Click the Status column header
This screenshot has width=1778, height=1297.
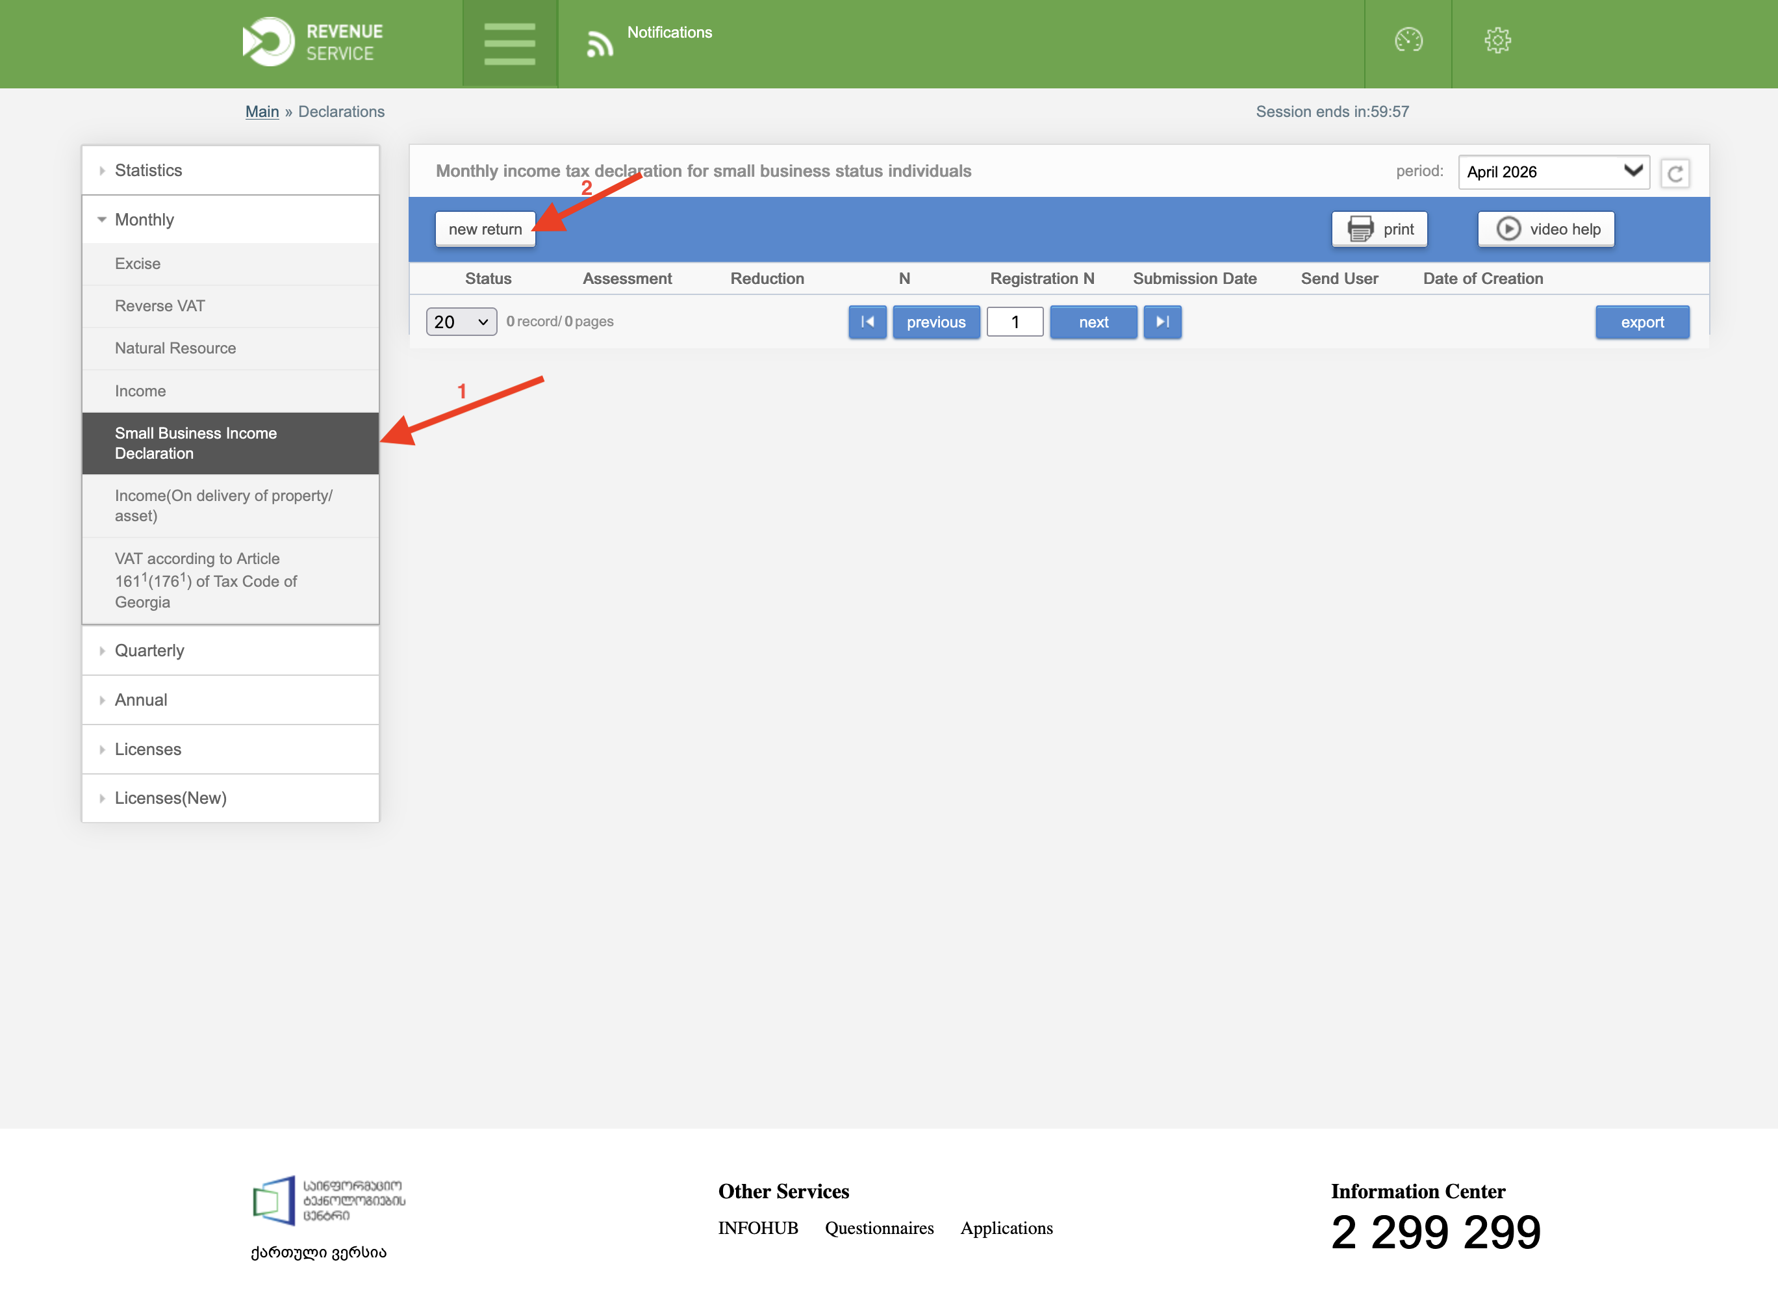pos(489,279)
